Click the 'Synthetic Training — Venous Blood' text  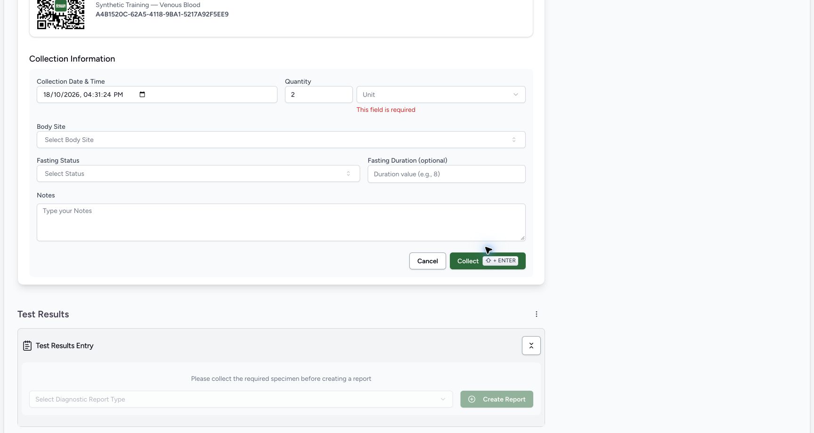click(148, 5)
